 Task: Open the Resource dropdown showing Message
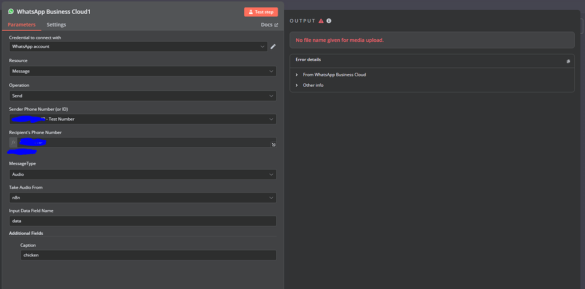tap(142, 71)
